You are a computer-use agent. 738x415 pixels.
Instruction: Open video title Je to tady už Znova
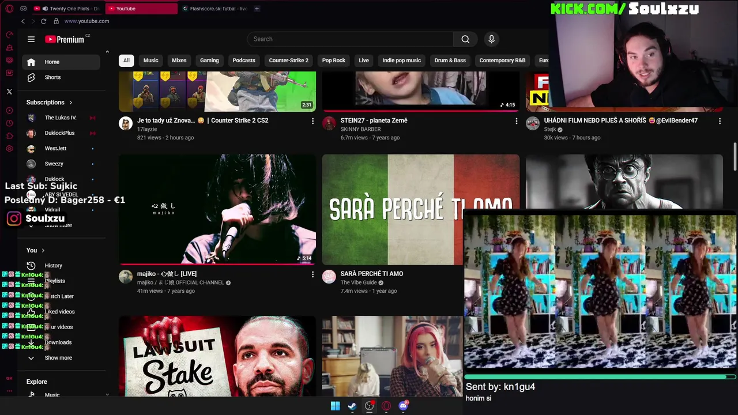click(202, 120)
